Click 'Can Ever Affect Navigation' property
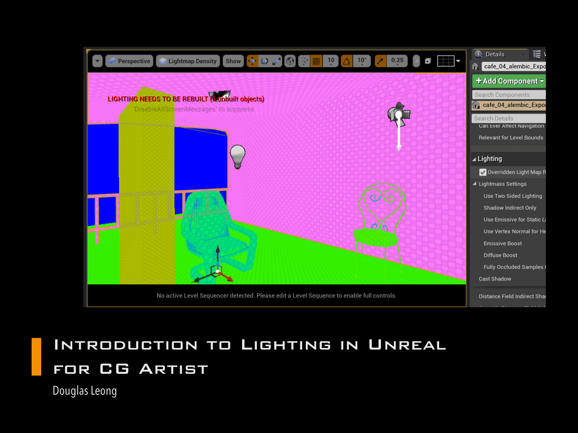 (x=511, y=126)
